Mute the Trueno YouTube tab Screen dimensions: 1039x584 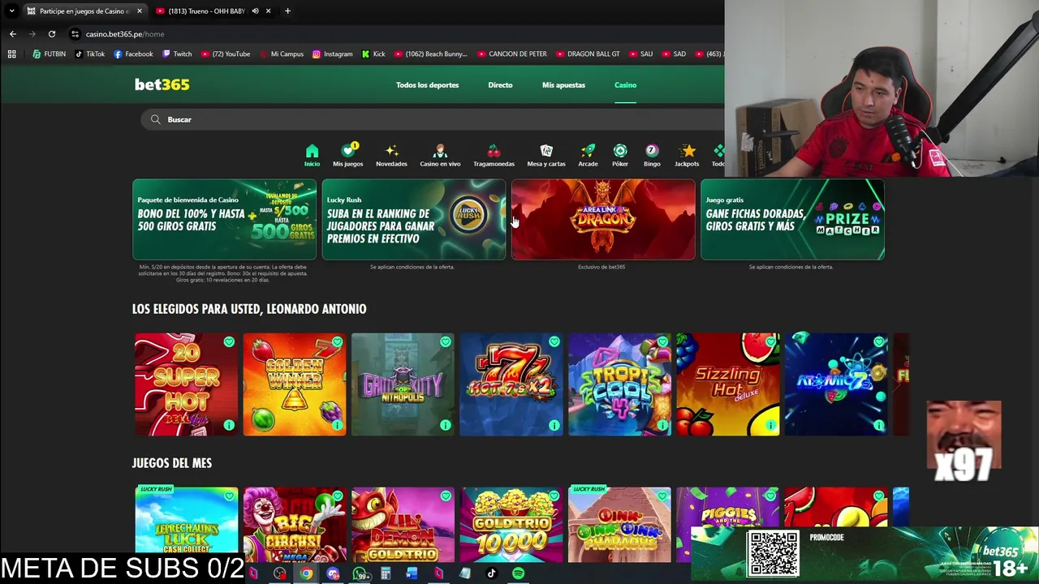point(255,11)
